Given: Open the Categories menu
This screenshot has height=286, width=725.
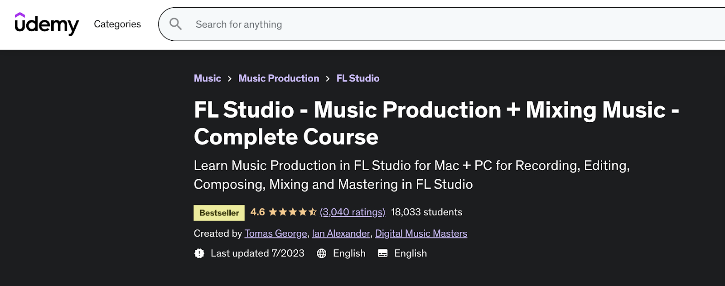Looking at the screenshot, I should [x=117, y=24].
